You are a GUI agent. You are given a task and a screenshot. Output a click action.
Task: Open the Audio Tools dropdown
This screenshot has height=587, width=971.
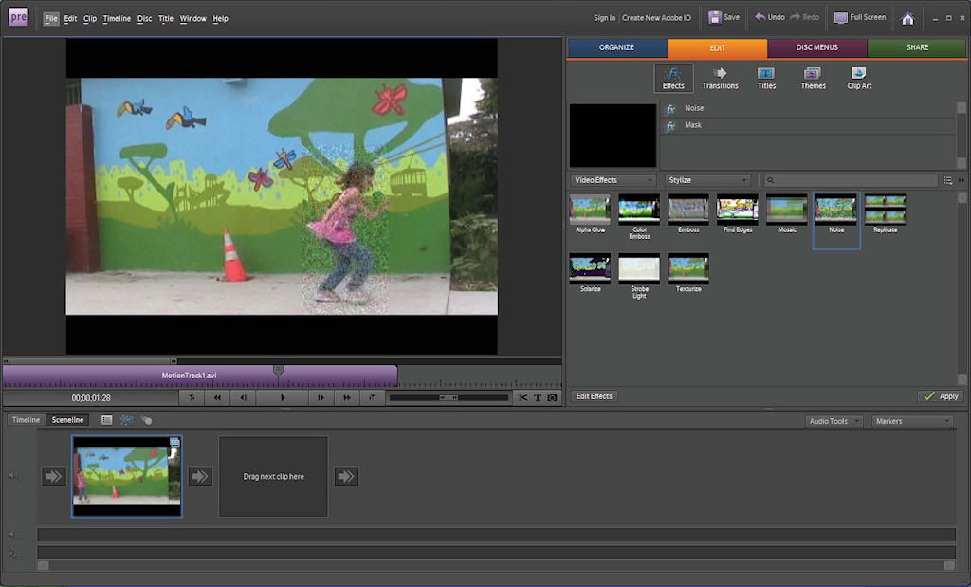834,421
